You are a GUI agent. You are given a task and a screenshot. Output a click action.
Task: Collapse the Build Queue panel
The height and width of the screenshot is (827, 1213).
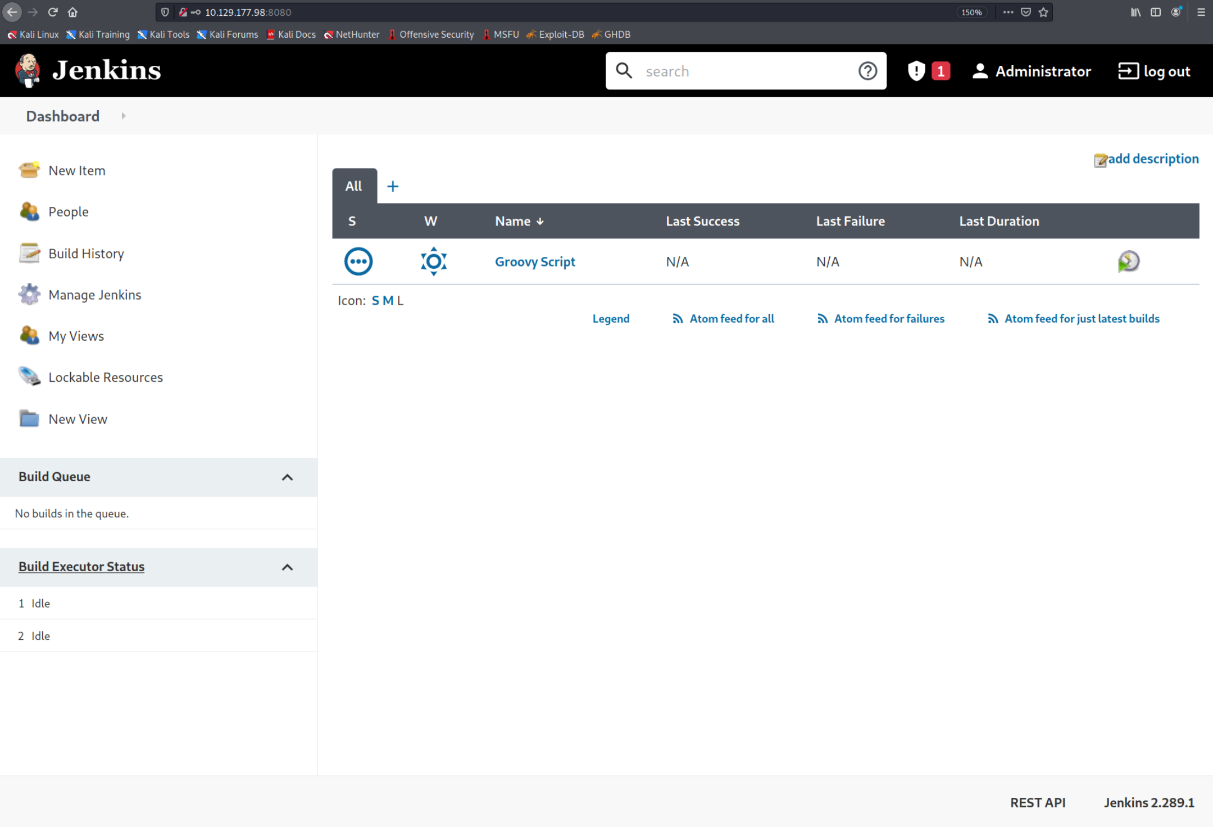(x=287, y=477)
